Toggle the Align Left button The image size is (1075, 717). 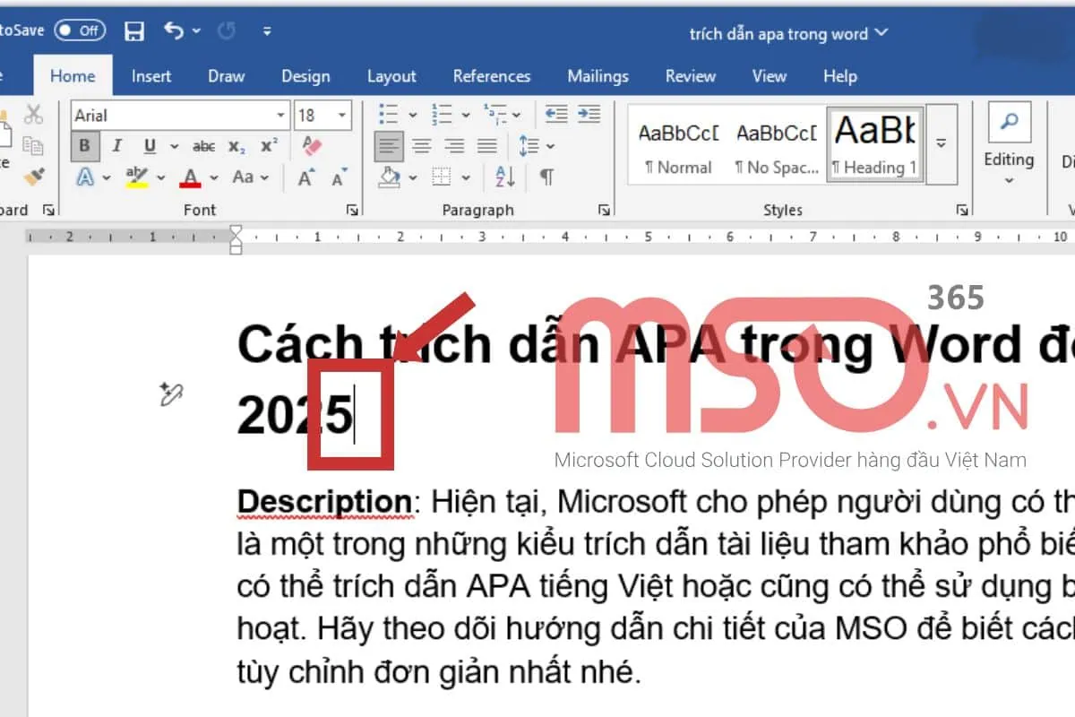389,146
